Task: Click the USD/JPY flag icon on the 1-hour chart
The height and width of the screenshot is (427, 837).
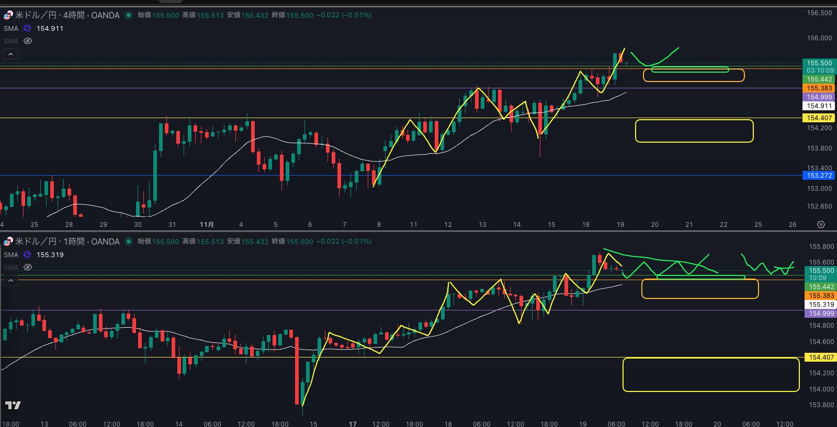Action: pos(8,241)
